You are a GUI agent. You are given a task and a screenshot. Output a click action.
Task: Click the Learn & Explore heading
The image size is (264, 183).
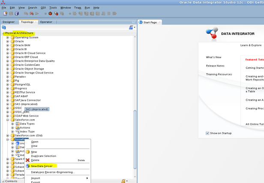(251, 45)
